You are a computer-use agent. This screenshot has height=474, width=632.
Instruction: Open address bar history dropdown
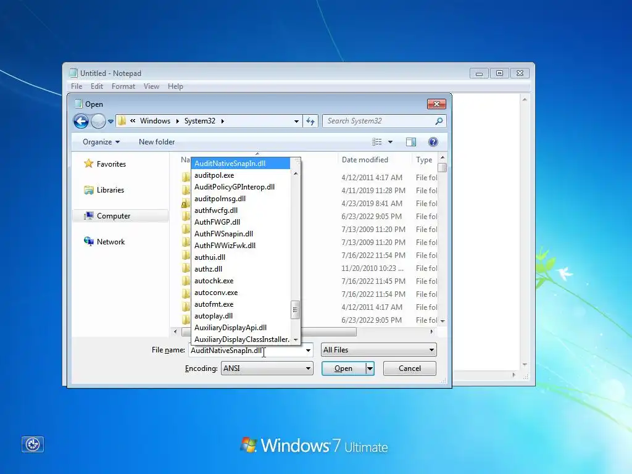click(296, 122)
